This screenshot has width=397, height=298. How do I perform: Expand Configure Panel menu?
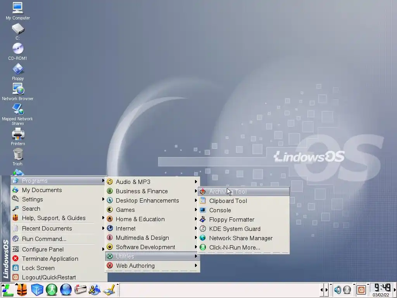(58, 249)
